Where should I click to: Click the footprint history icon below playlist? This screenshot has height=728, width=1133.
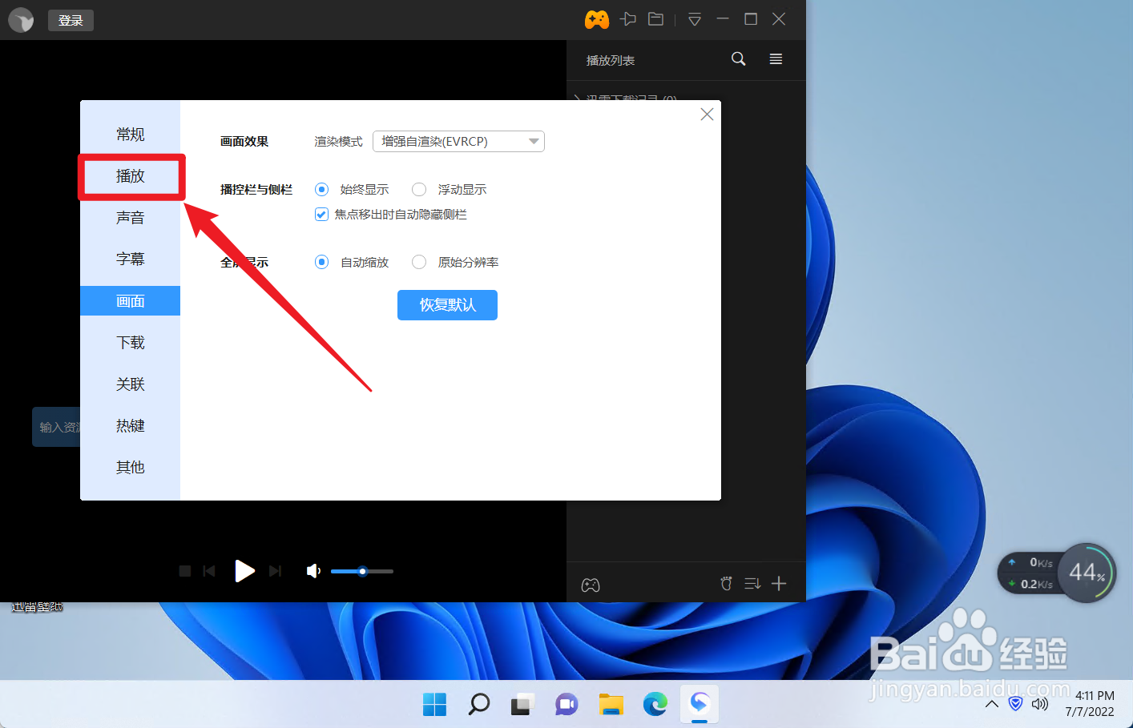[726, 583]
